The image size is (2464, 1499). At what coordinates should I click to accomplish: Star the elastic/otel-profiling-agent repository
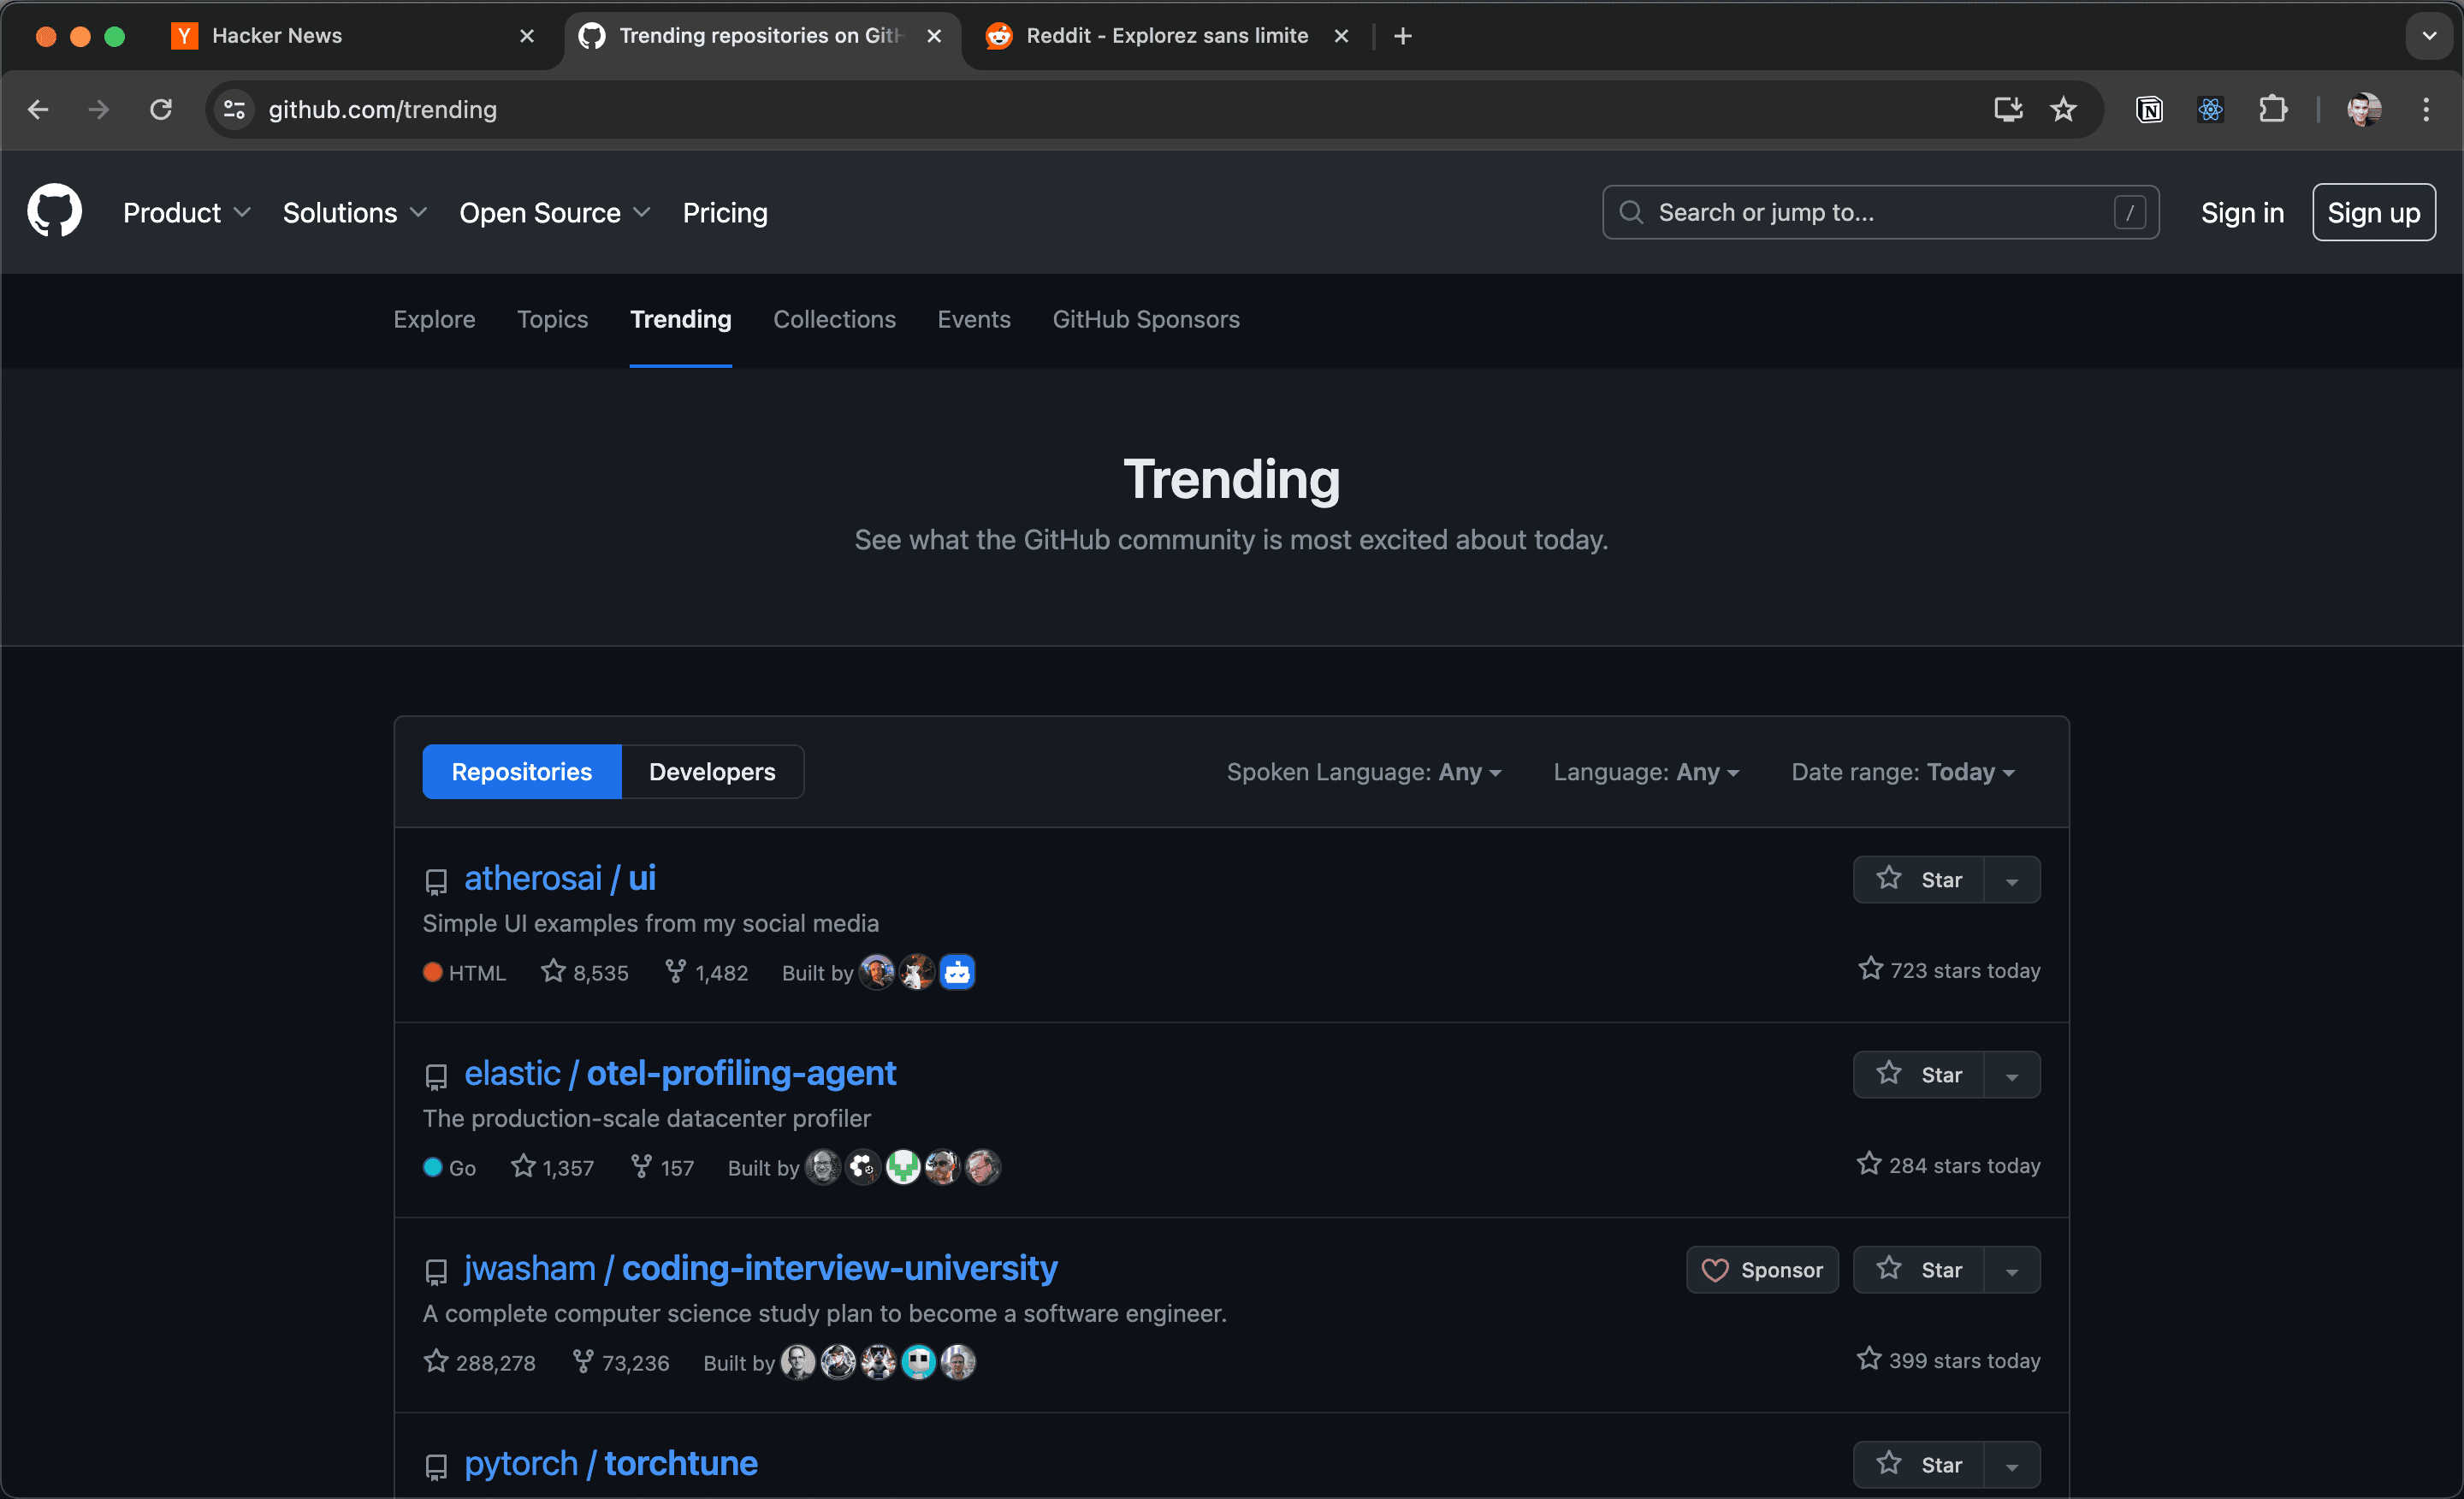pyautogui.click(x=1919, y=1075)
